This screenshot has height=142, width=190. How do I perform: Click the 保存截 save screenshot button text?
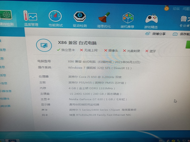click(185, 34)
